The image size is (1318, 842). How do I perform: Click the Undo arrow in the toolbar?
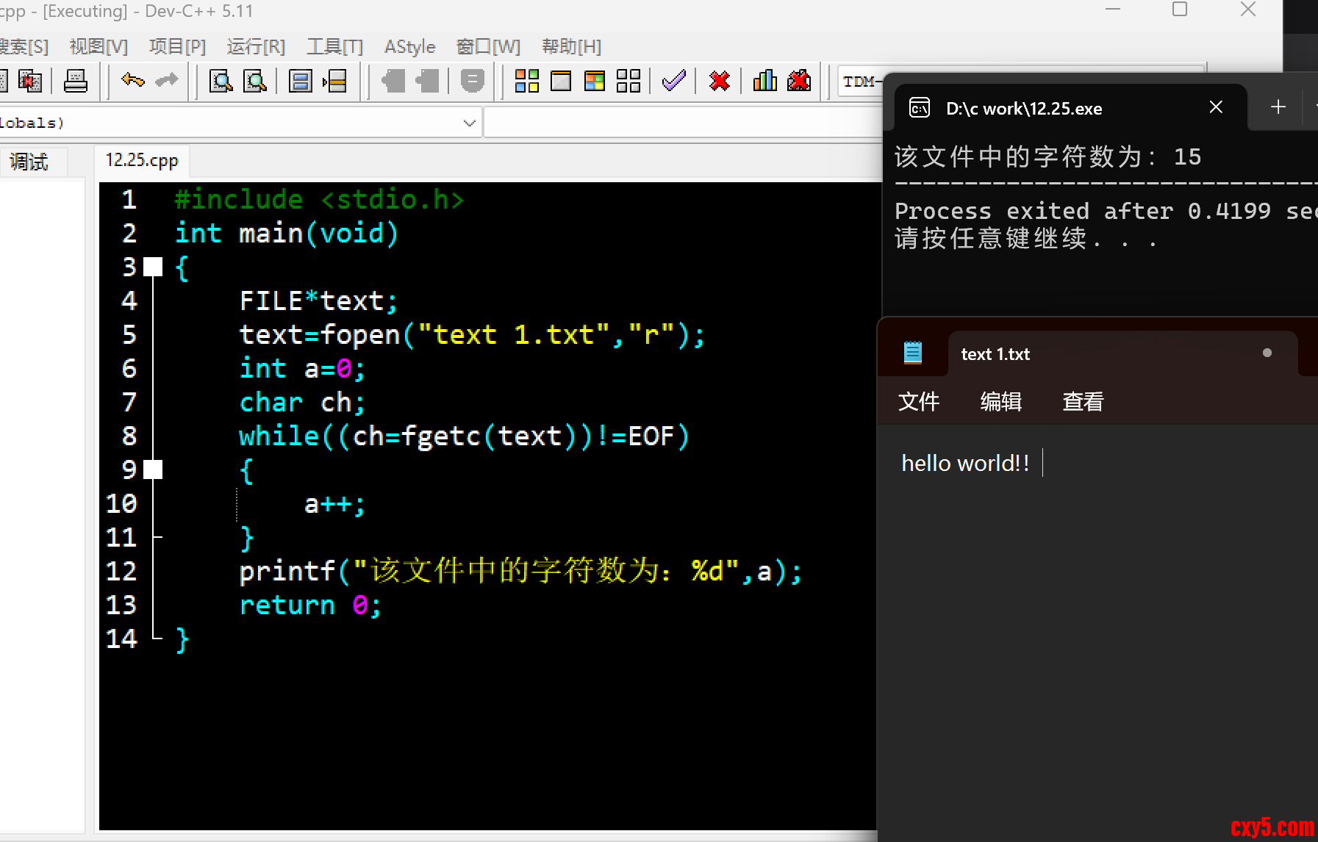pyautogui.click(x=133, y=81)
